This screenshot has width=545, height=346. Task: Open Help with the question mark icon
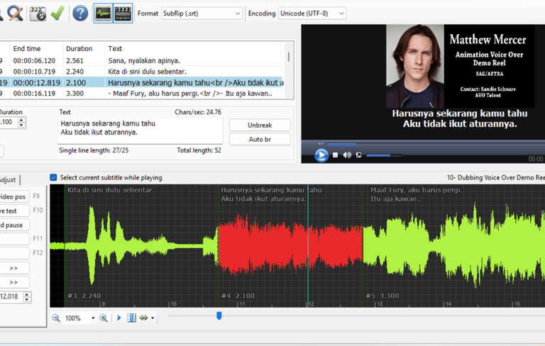tap(80, 13)
